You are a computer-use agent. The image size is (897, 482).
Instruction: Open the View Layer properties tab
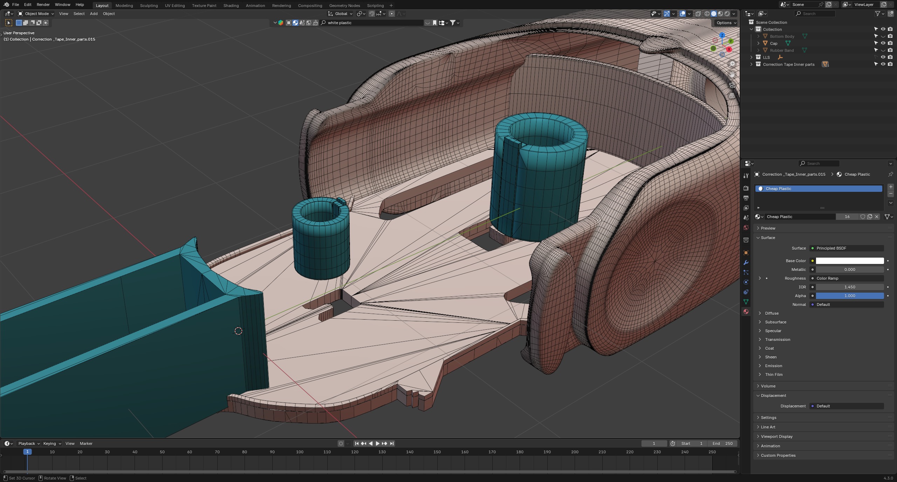pyautogui.click(x=746, y=208)
